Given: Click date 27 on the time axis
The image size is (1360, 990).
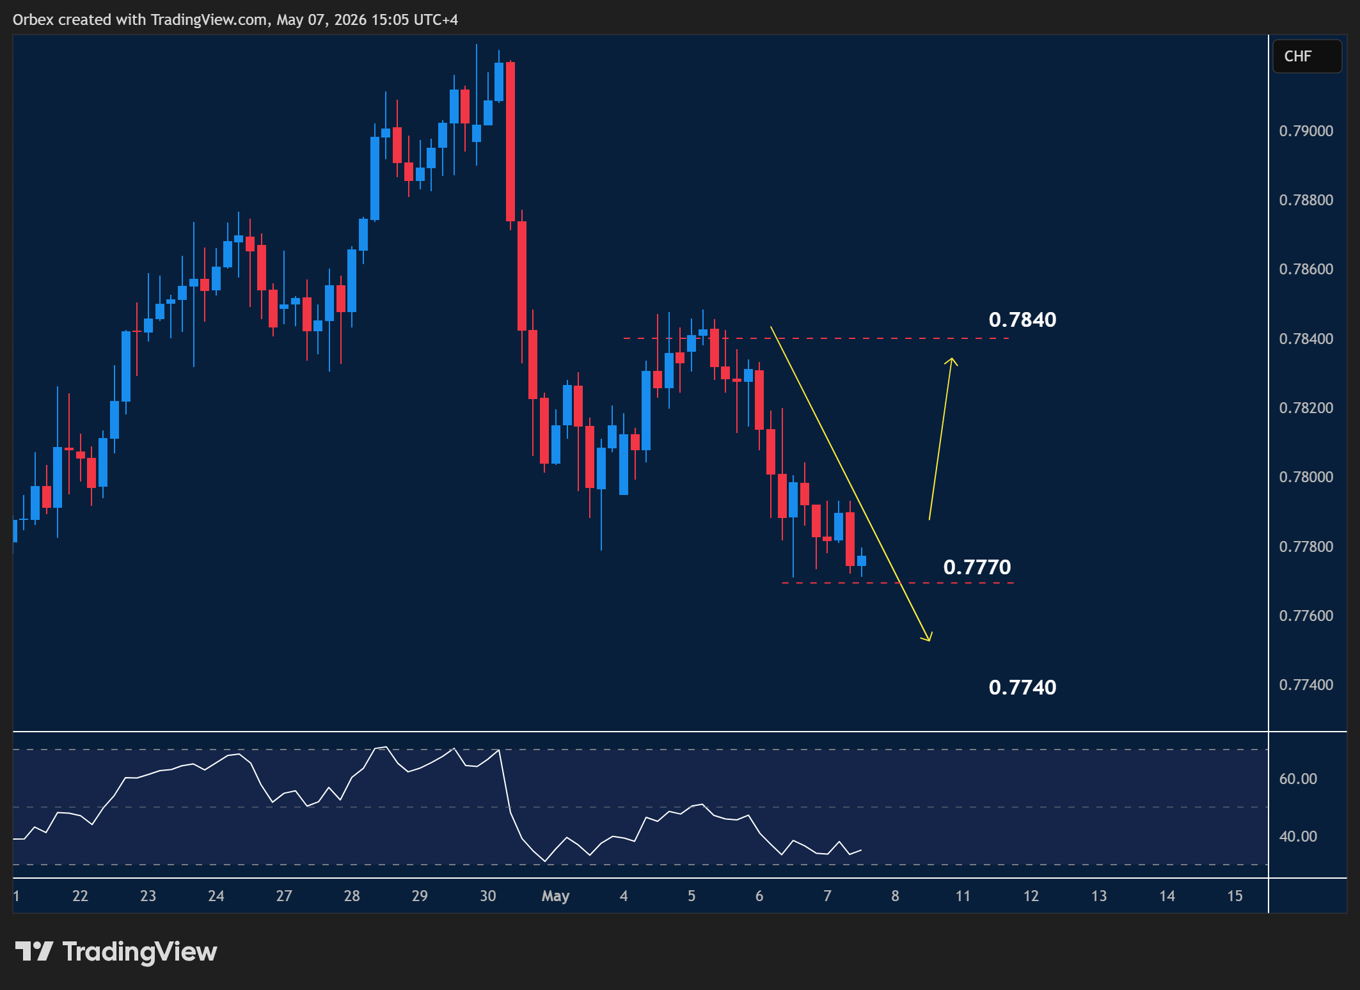Looking at the screenshot, I should [284, 896].
